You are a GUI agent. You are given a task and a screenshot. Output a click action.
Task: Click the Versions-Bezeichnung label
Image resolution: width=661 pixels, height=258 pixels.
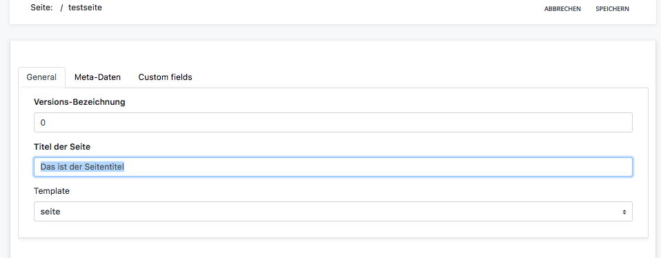click(x=79, y=102)
